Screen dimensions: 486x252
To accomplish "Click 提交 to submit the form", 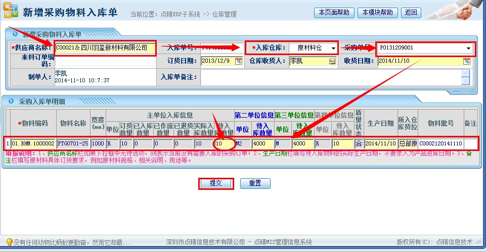I will point(216,183).
